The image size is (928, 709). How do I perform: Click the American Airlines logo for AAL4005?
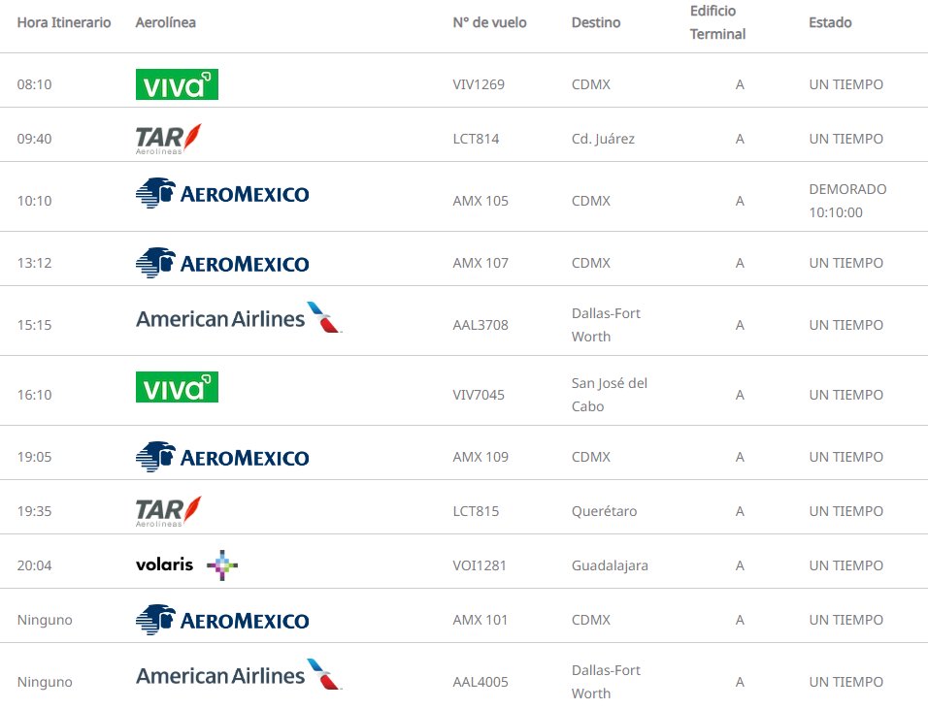[239, 675]
